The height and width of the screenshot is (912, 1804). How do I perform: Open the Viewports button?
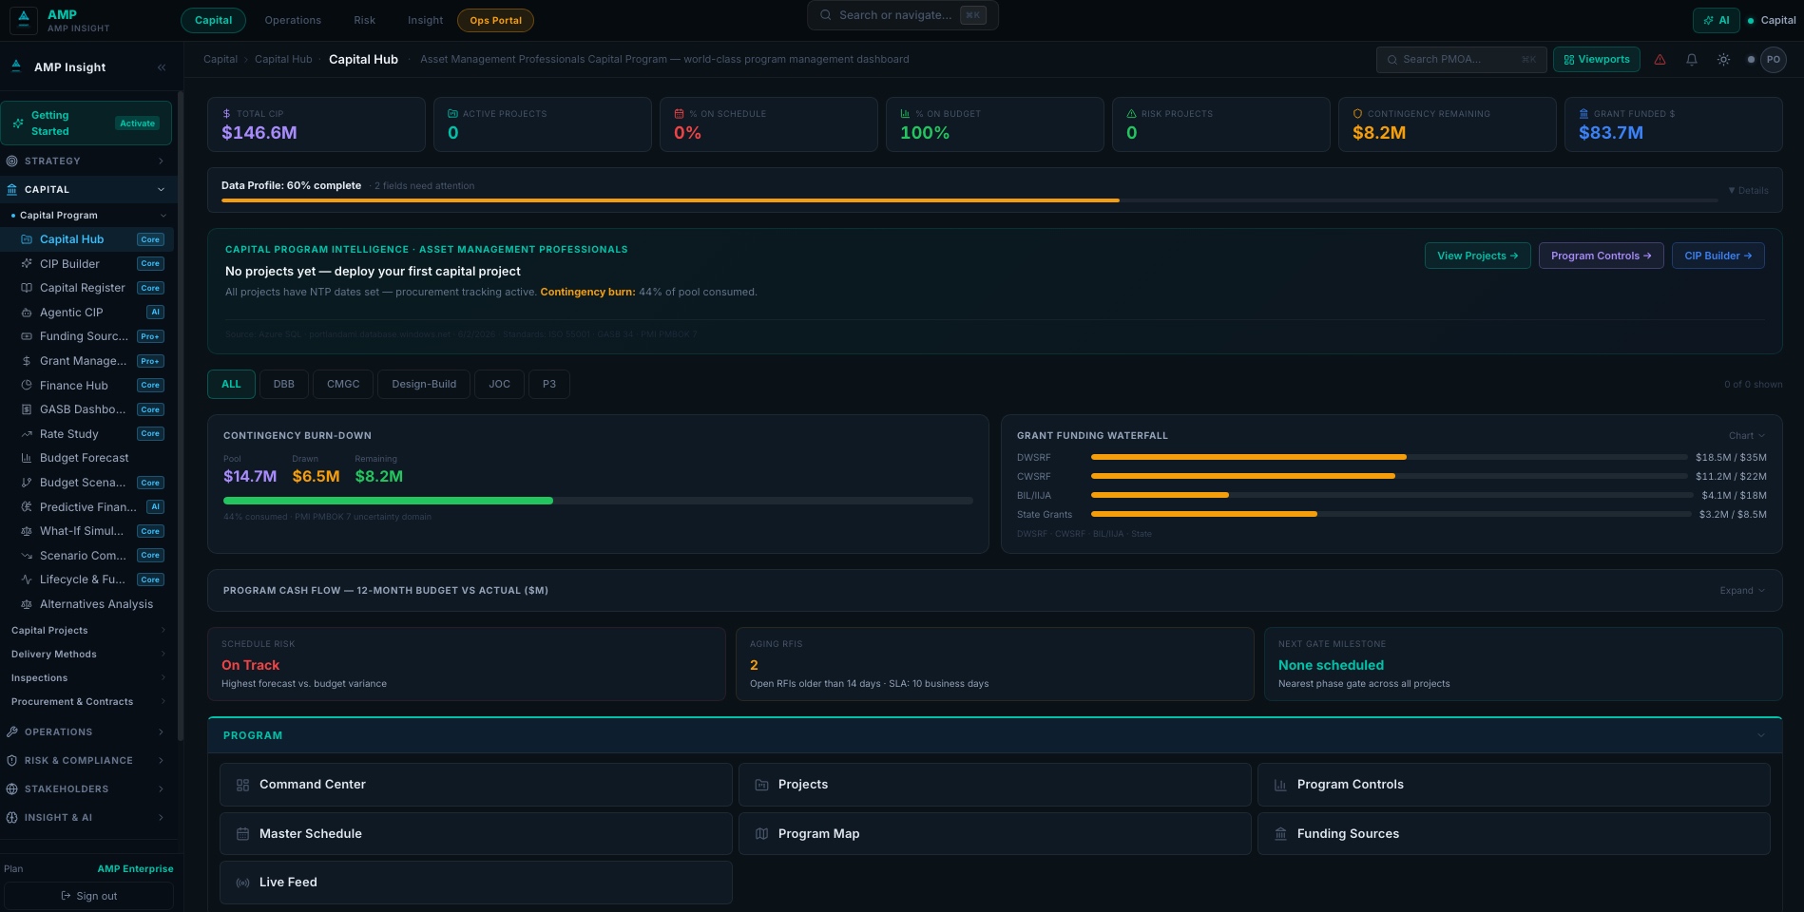point(1597,59)
